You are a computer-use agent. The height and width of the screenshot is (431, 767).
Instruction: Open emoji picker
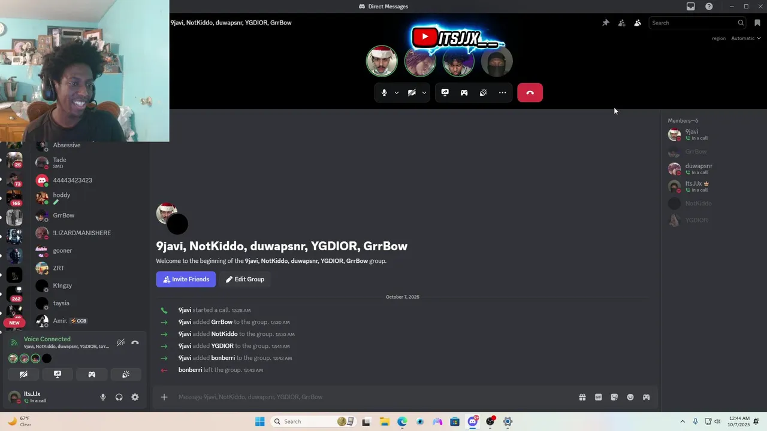[630, 397]
